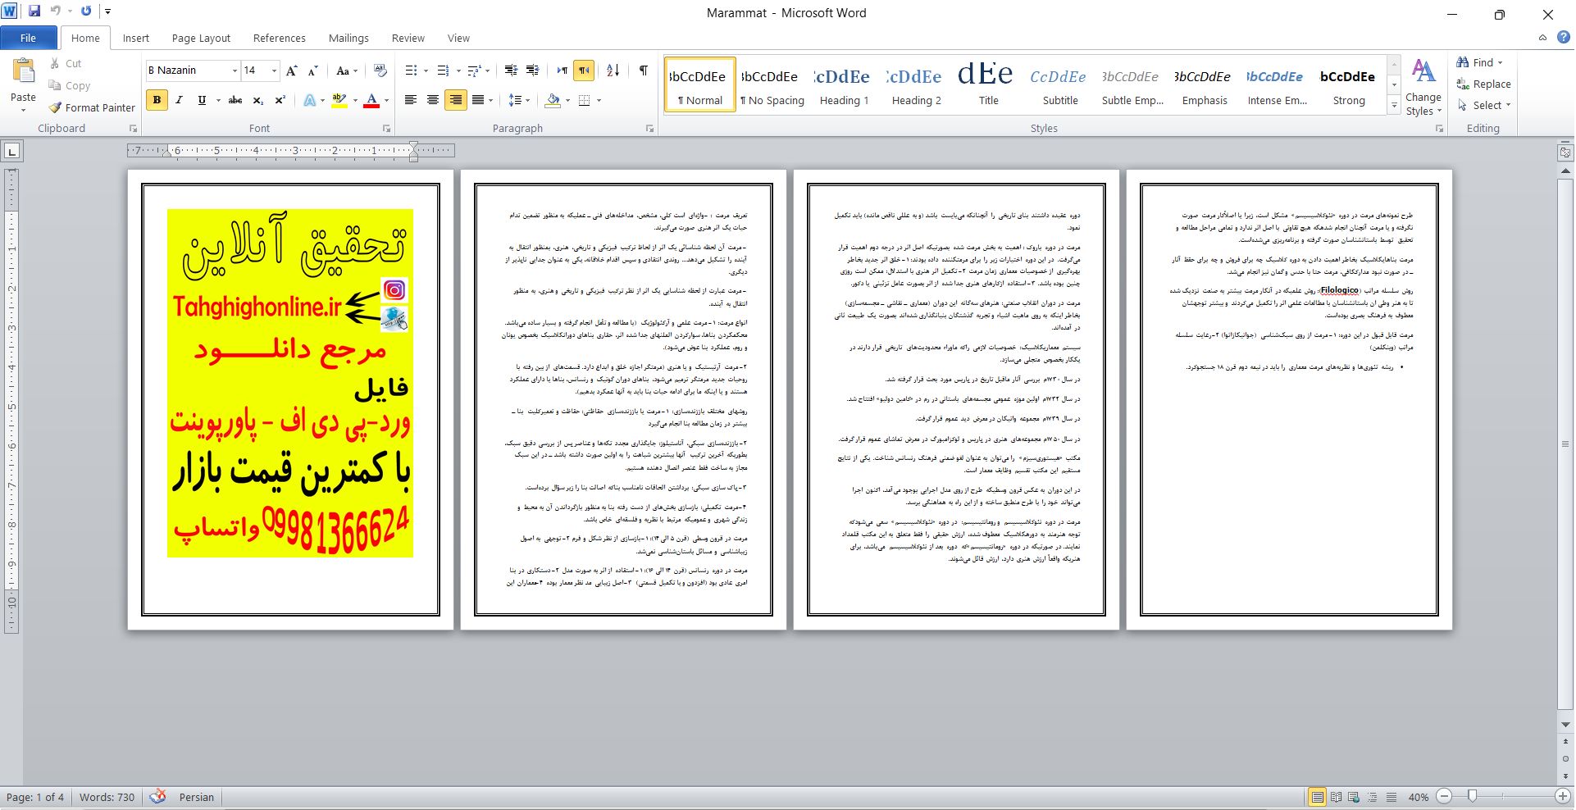Set right-to-left text direction
This screenshot has width=1576, height=810.
click(x=584, y=71)
